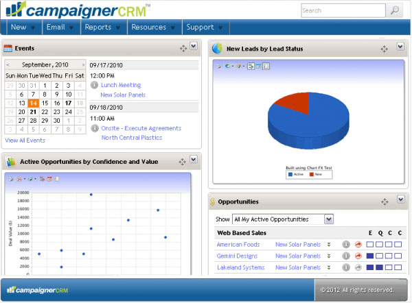Toggle Q stage box for American Foods

(379, 245)
